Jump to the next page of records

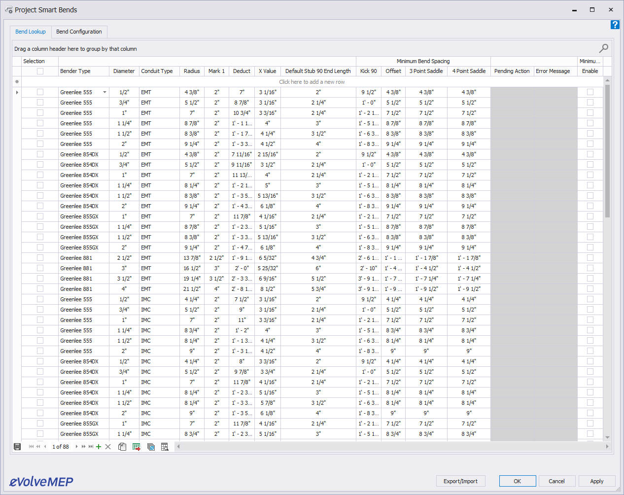coord(83,447)
